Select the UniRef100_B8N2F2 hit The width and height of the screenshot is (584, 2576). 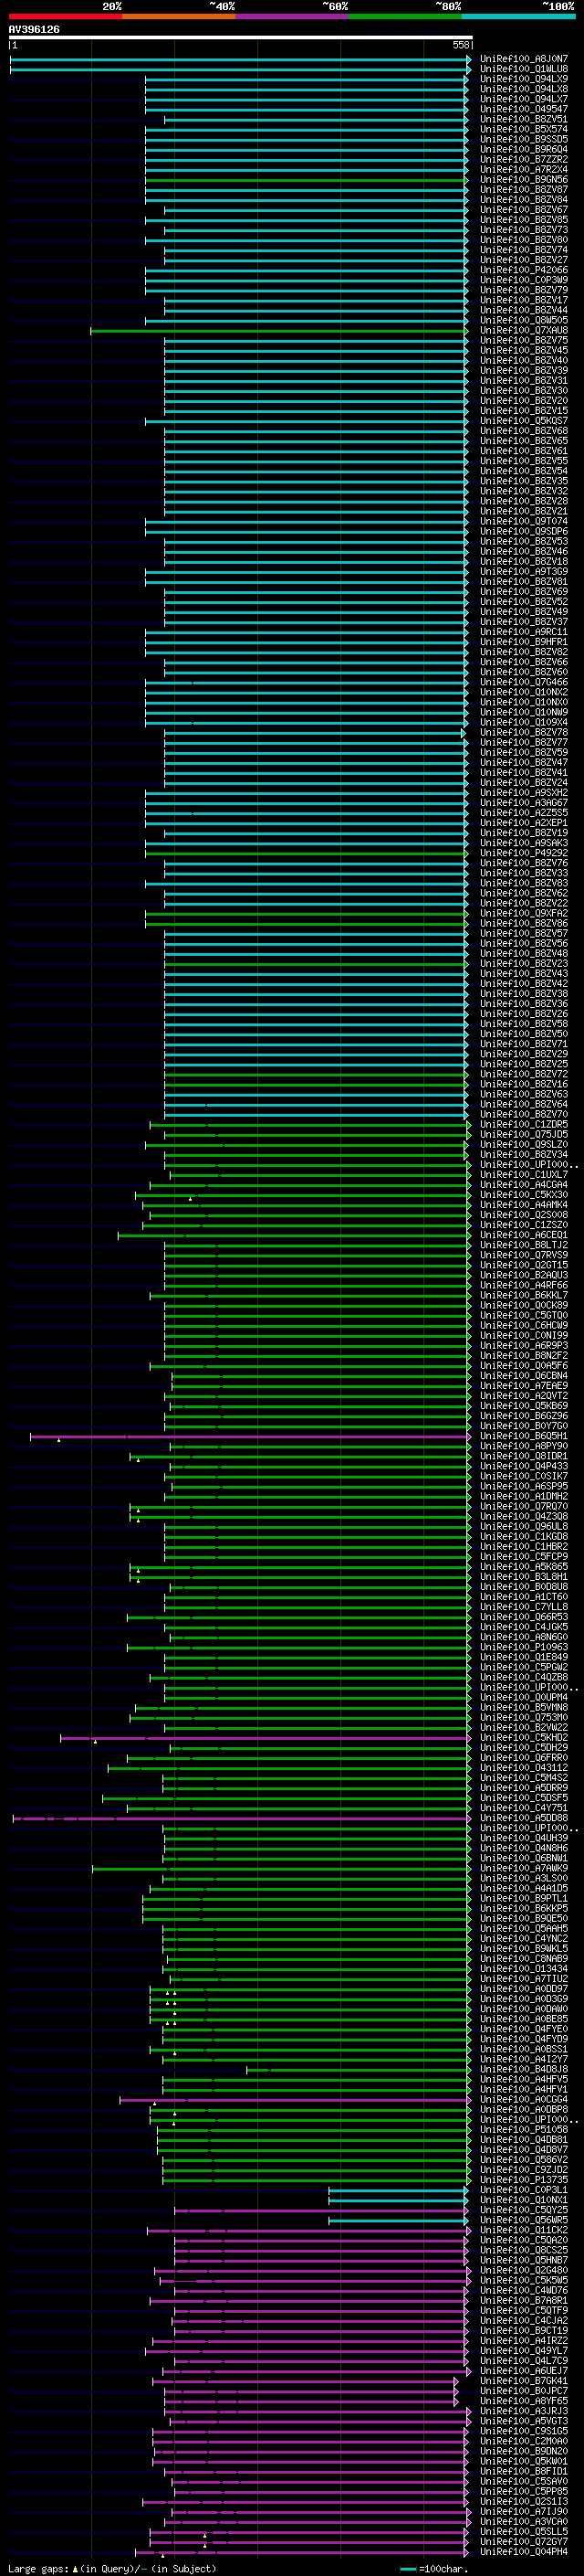tap(524, 1356)
